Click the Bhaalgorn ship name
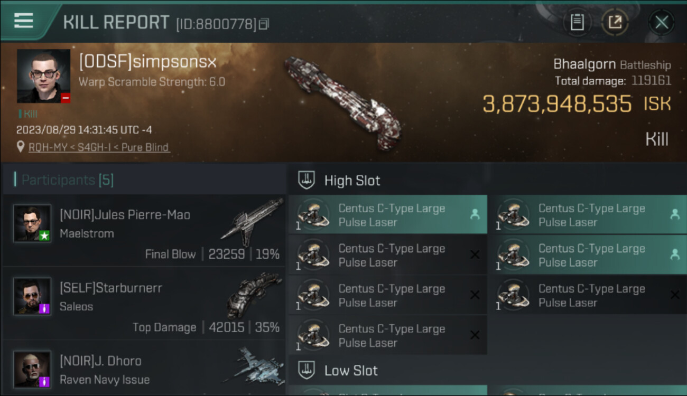Screen dimensions: 687x396 [x=584, y=64]
